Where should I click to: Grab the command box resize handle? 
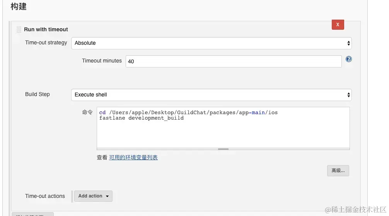pos(223,148)
